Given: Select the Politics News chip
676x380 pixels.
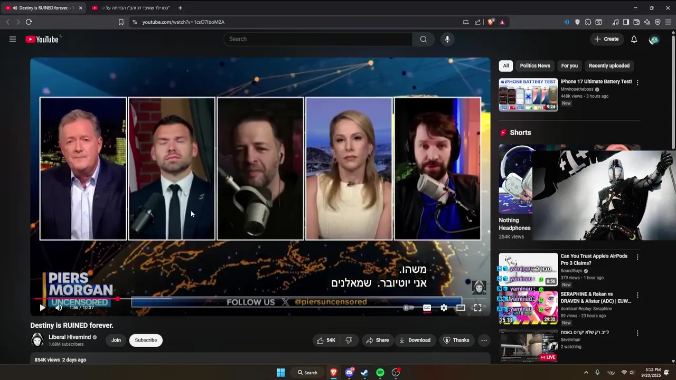Looking at the screenshot, I should pyautogui.click(x=535, y=66).
